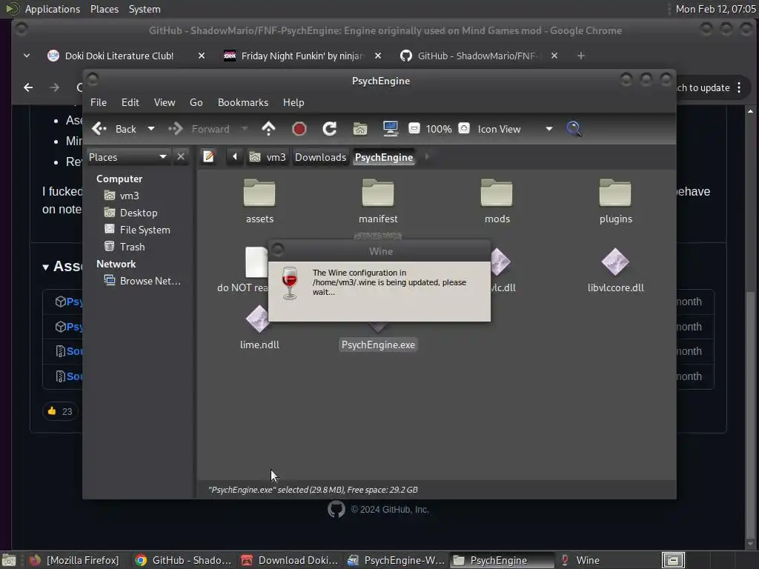Select vm3 in the Places sidebar
This screenshot has width=759, height=569.
pyautogui.click(x=129, y=196)
